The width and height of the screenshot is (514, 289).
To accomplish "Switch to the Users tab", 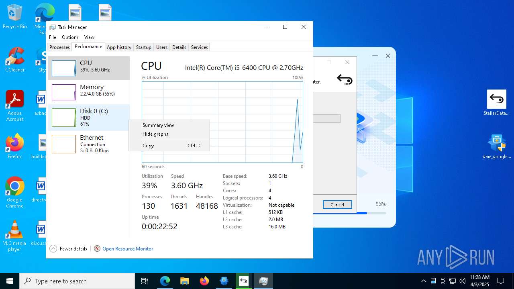I will 162,47.
